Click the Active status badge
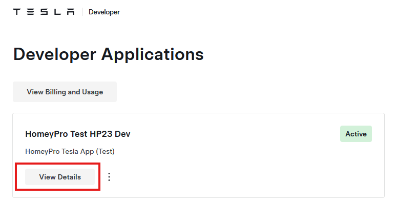The width and height of the screenshot is (395, 202). [356, 134]
